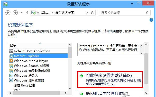Refresh the page with the refresh button
The height and width of the screenshot is (97, 156).
point(92,13)
